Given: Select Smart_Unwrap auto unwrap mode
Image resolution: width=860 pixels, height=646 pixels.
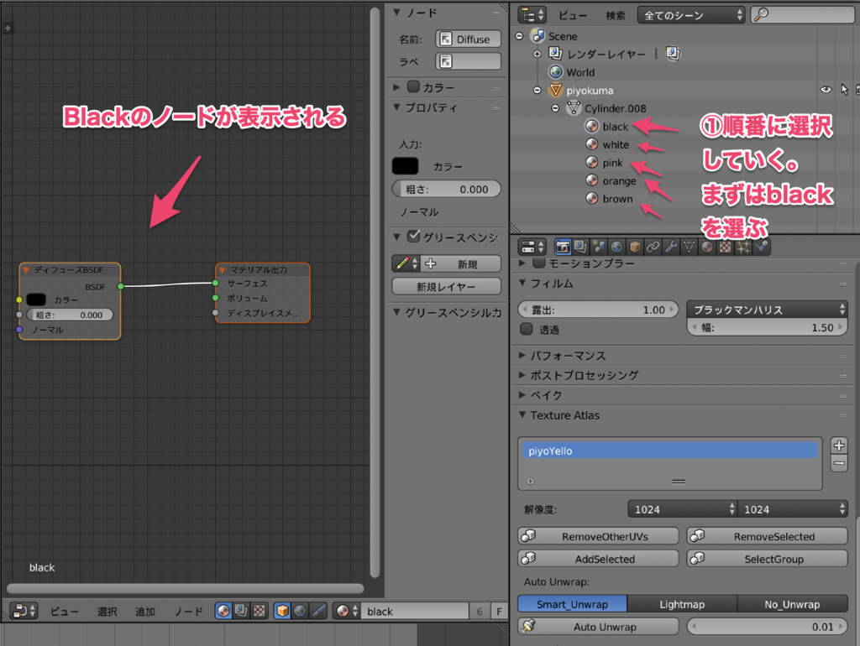Looking at the screenshot, I should coord(572,604).
